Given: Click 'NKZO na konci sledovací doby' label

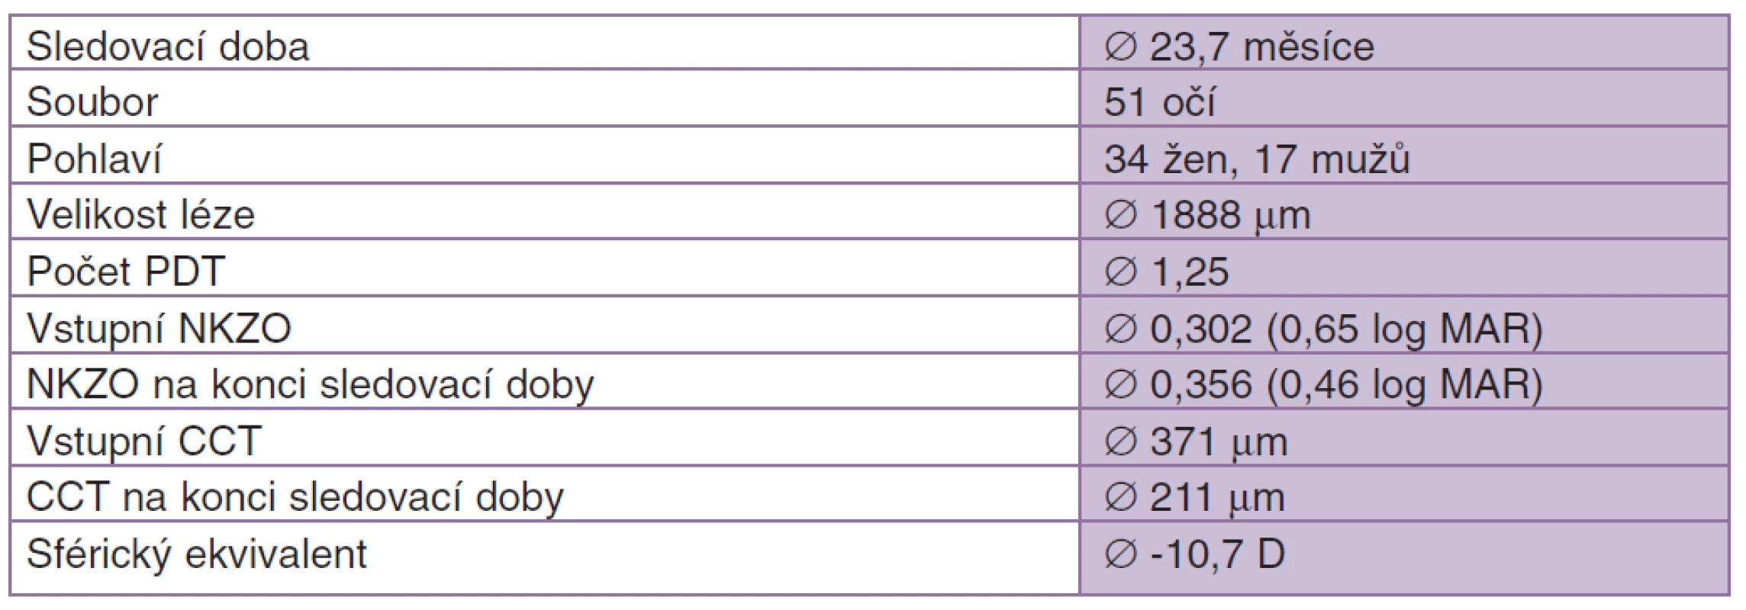Looking at the screenshot, I should pyautogui.click(x=310, y=384).
